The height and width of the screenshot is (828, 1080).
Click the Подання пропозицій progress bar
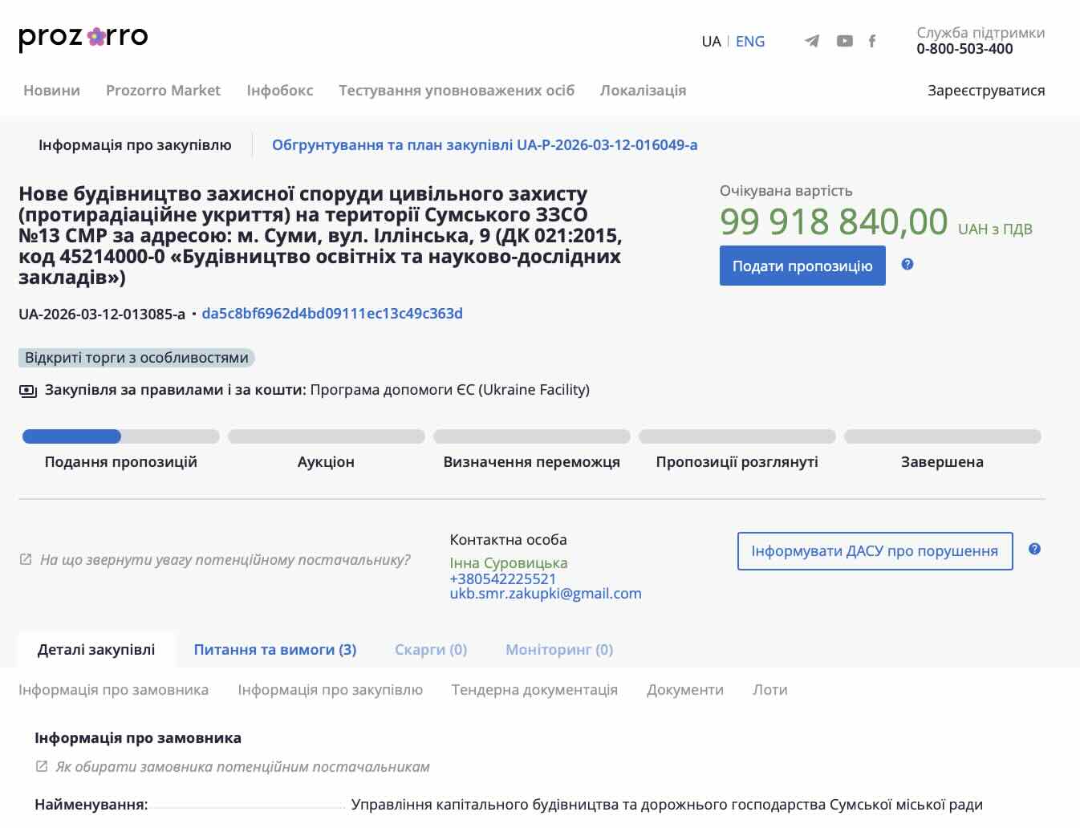[x=120, y=437]
